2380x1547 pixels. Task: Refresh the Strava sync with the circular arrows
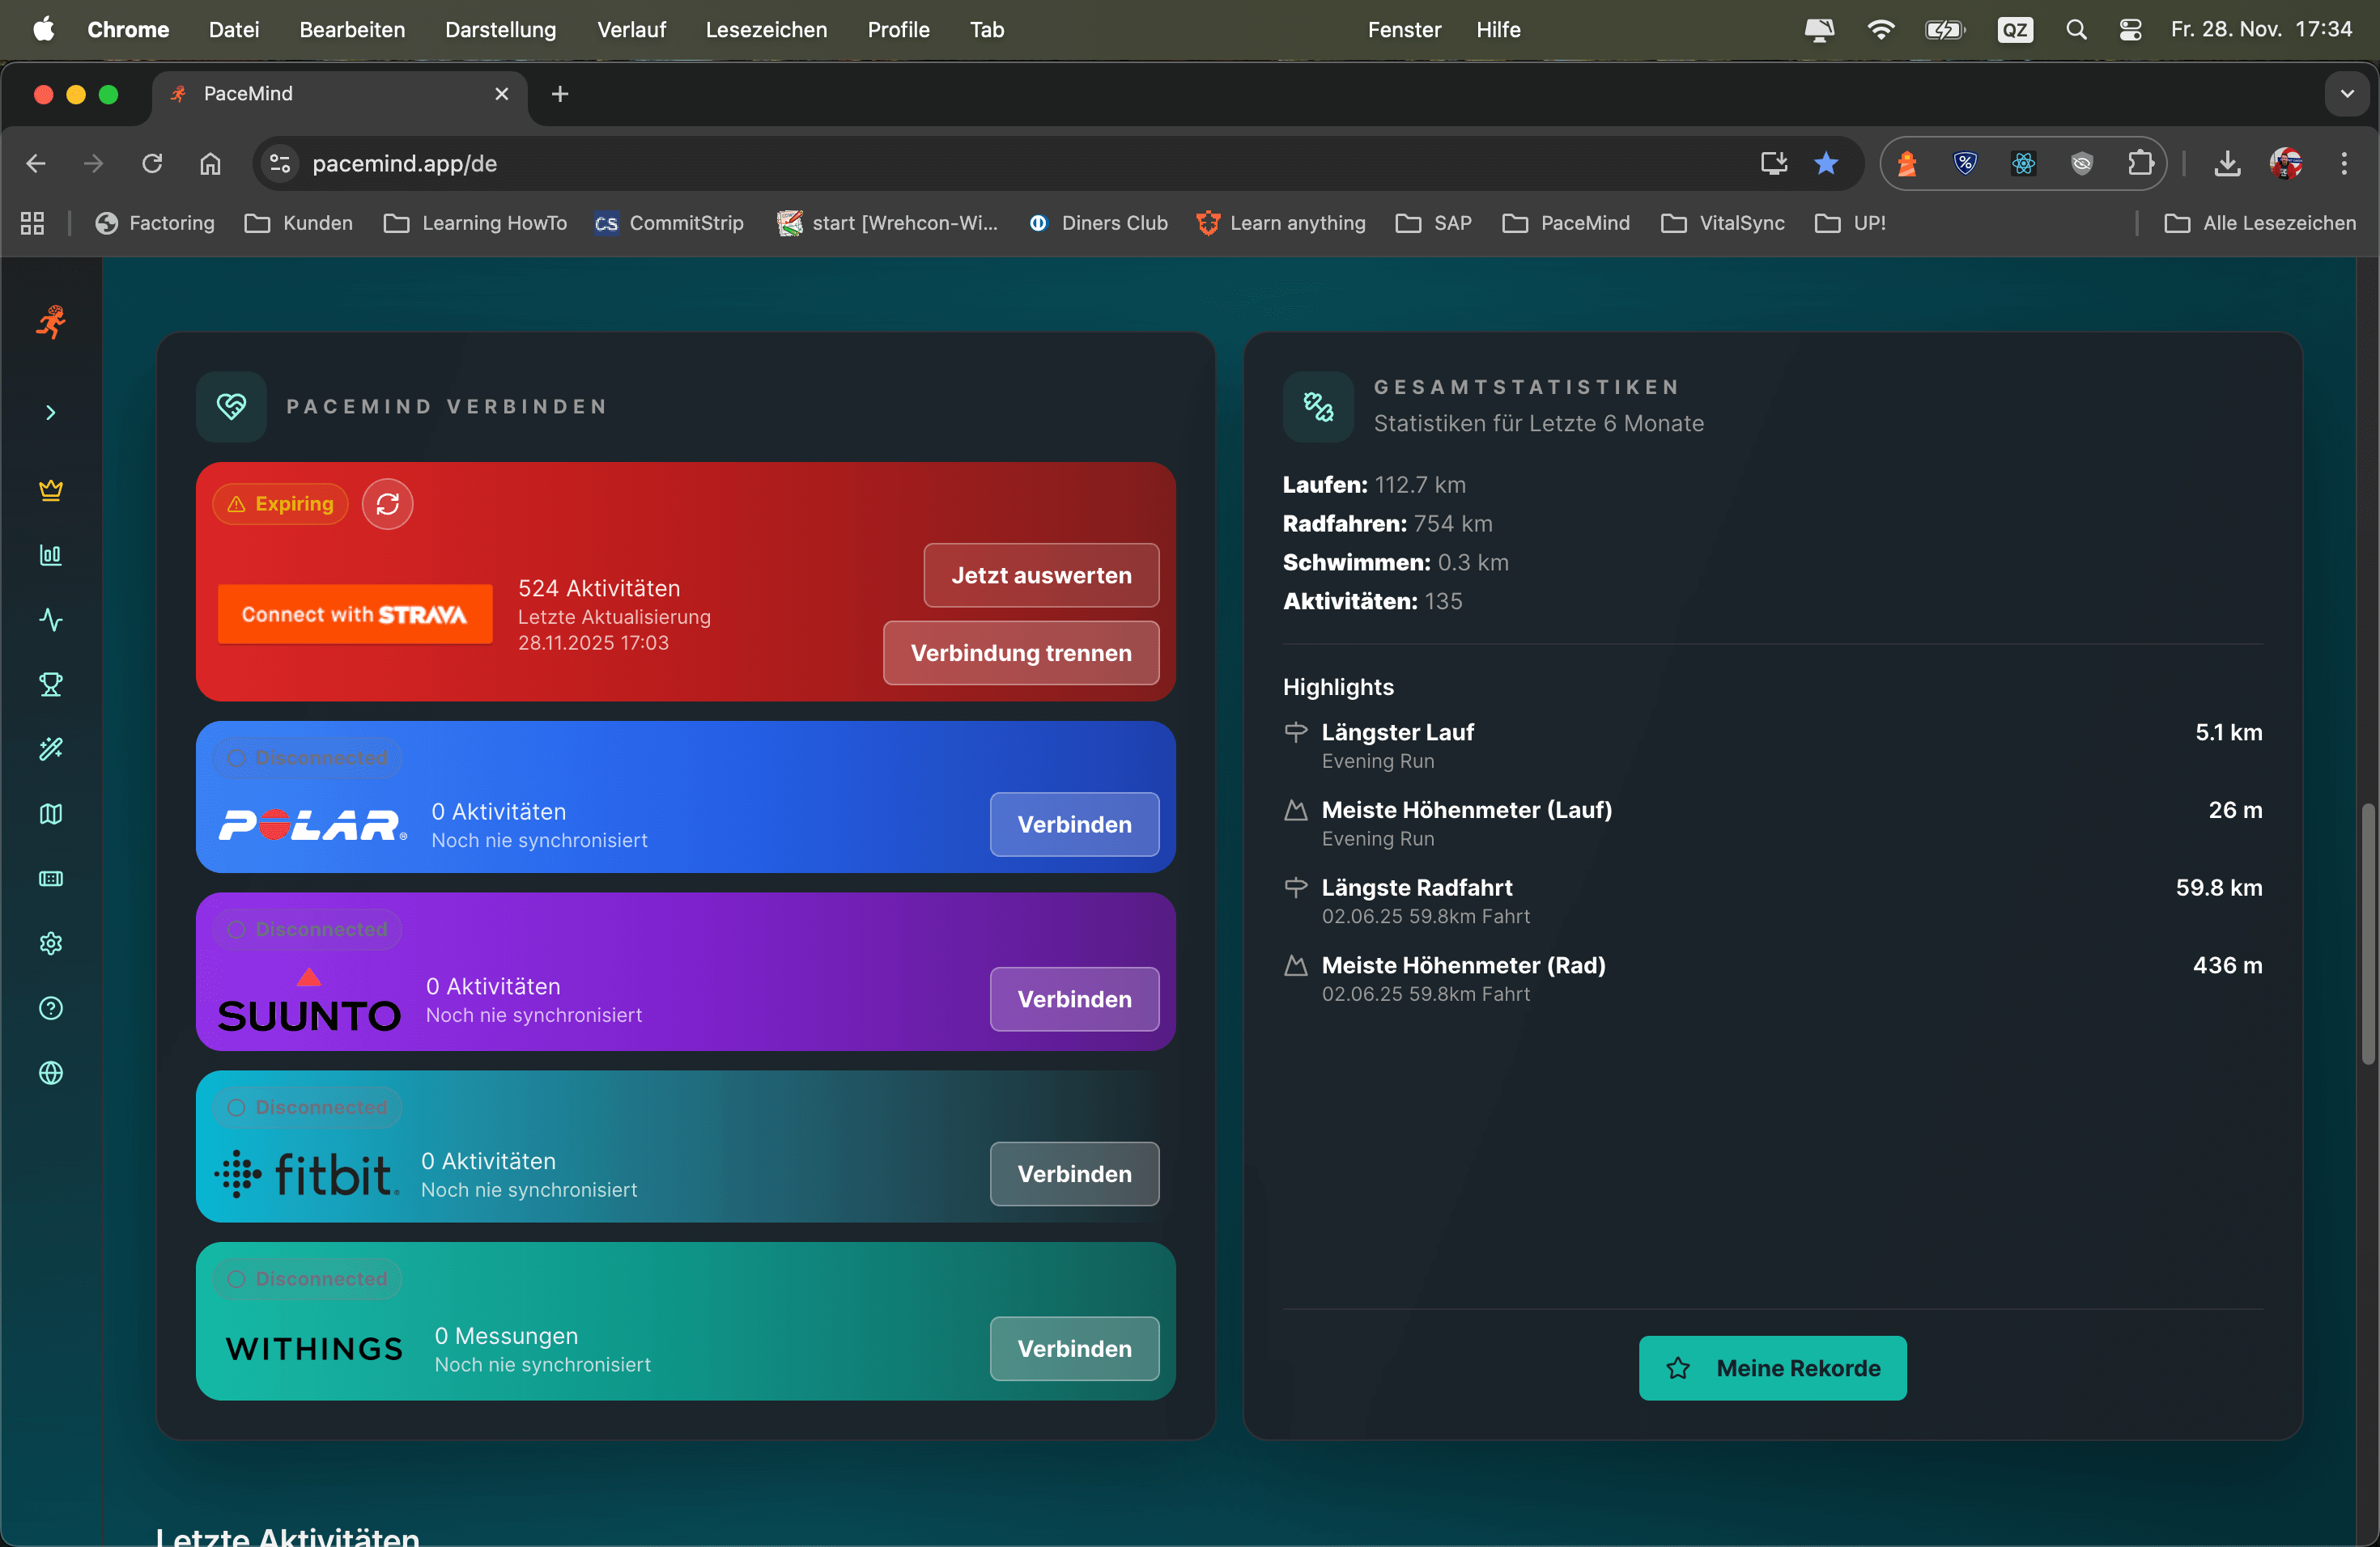pyautogui.click(x=388, y=504)
